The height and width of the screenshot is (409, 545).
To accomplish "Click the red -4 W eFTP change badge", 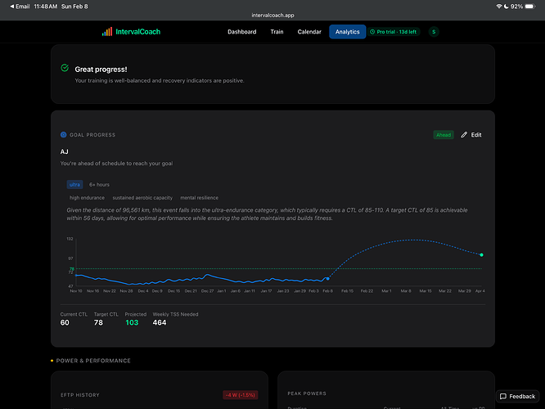I will click(x=240, y=395).
